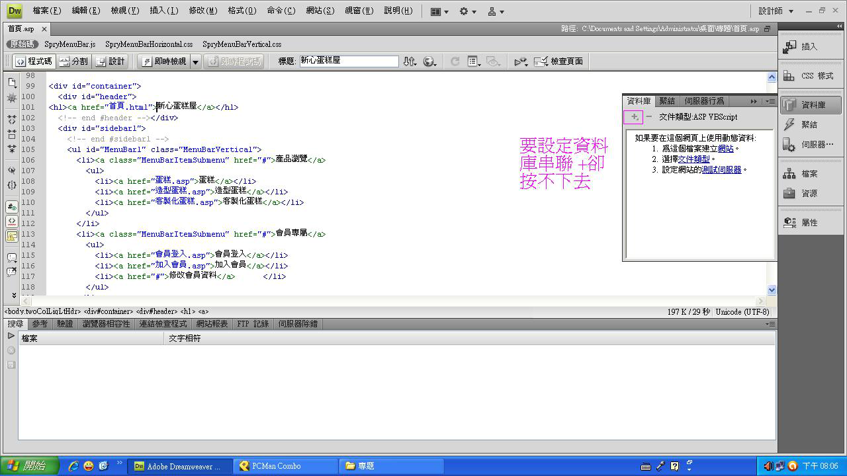Switch to 分割 split view
Image resolution: width=847 pixels, height=476 pixels.
[73, 61]
